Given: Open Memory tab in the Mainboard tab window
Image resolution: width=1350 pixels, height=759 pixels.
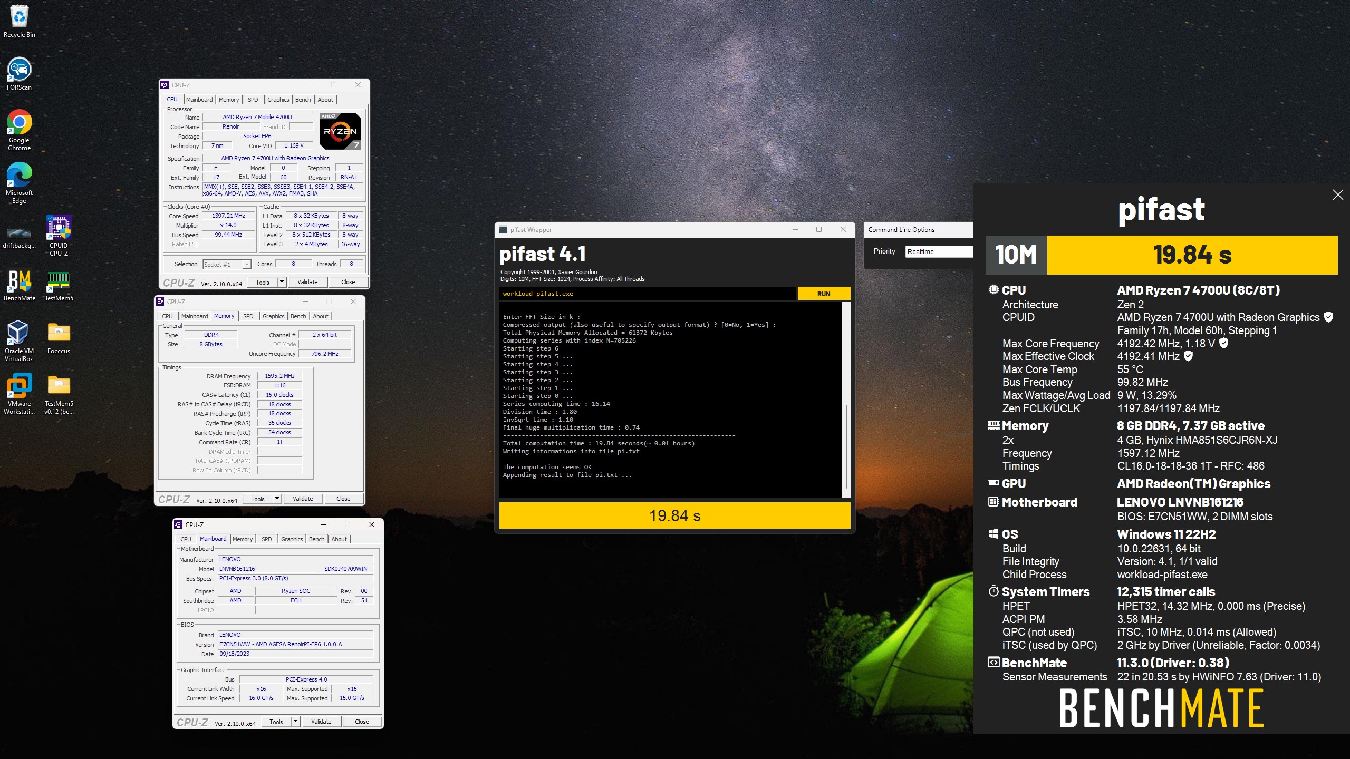Looking at the screenshot, I should point(243,539).
